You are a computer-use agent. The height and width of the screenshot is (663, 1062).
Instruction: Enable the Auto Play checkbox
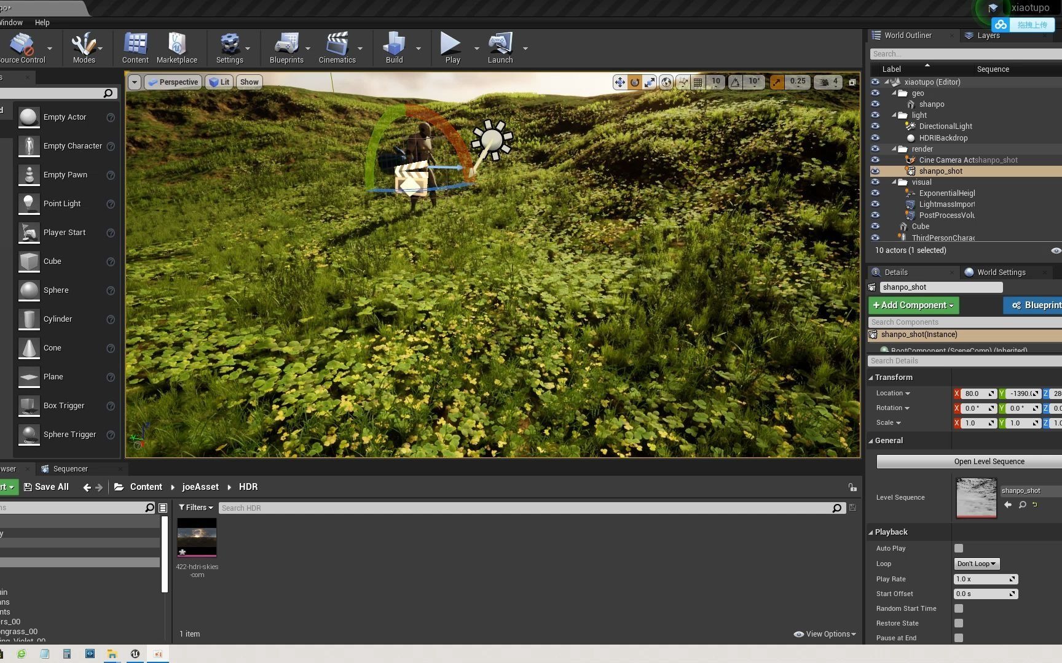click(958, 548)
